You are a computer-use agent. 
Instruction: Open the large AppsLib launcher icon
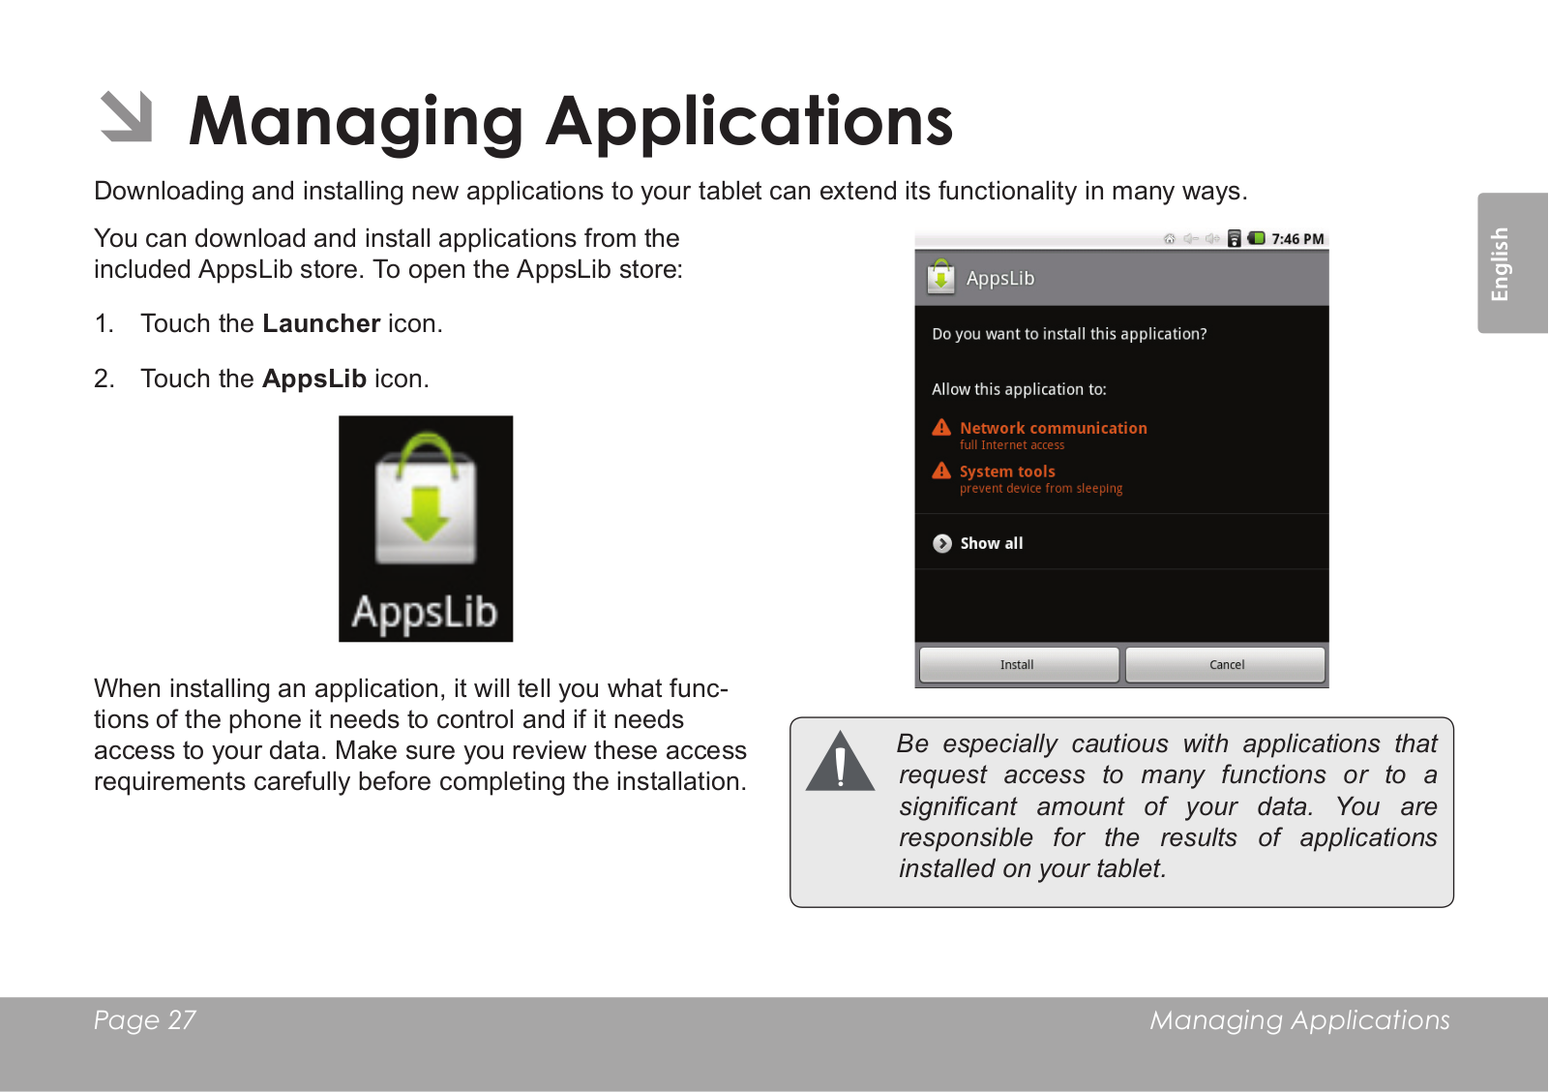click(426, 529)
